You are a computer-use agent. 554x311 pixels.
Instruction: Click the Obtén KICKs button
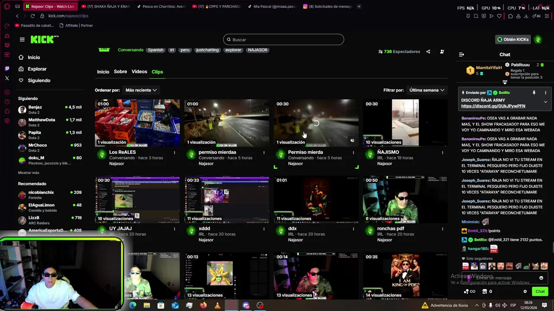(513, 39)
